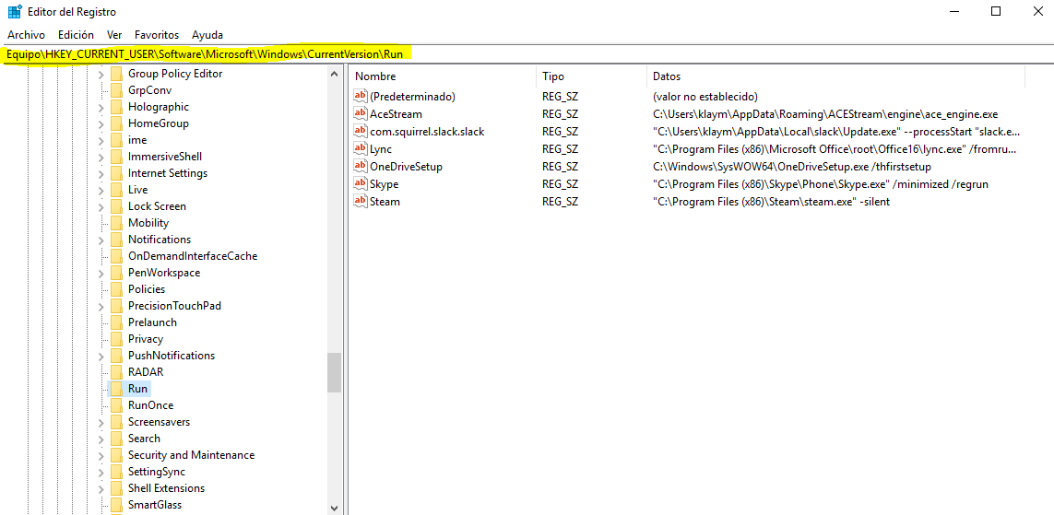The image size is (1054, 515).
Task: Click the tree pane scrollbar thumb
Action: click(335, 372)
